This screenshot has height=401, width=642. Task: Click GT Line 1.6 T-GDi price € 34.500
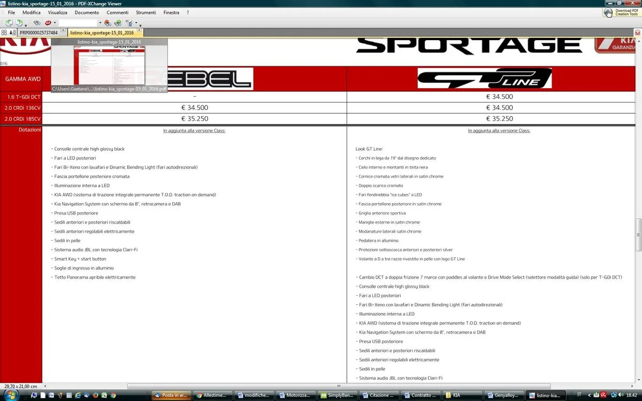pyautogui.click(x=499, y=97)
